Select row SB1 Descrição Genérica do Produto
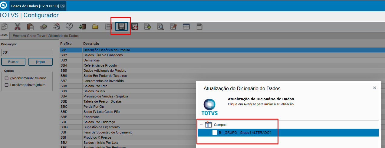This screenshot has width=385, height=148. 222,50
